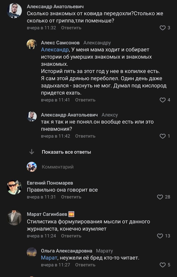Click the blue Марат mention link

49,258
